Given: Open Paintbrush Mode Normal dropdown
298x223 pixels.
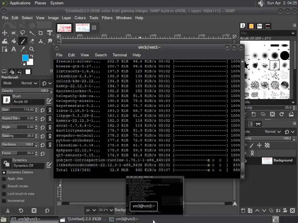Looking at the screenshot, I should pyautogui.click(x=20, y=83).
